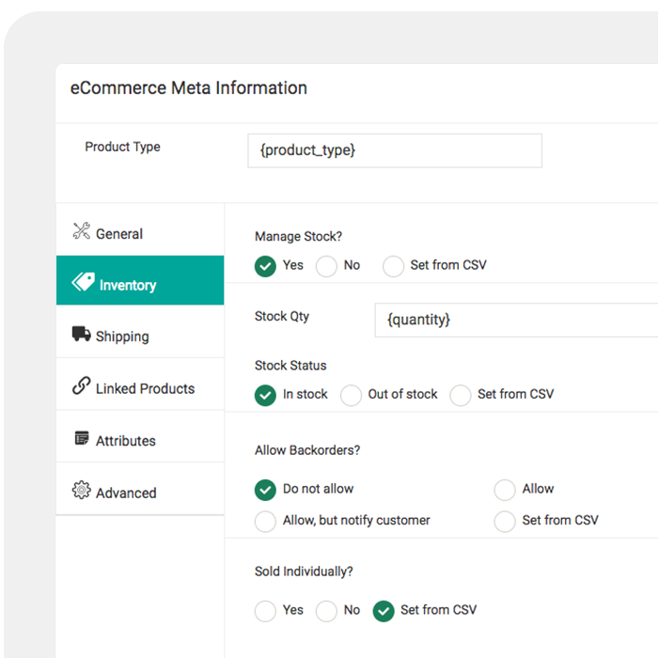Choose Set from CSV for Backorders
658x658 pixels.
pyautogui.click(x=505, y=521)
